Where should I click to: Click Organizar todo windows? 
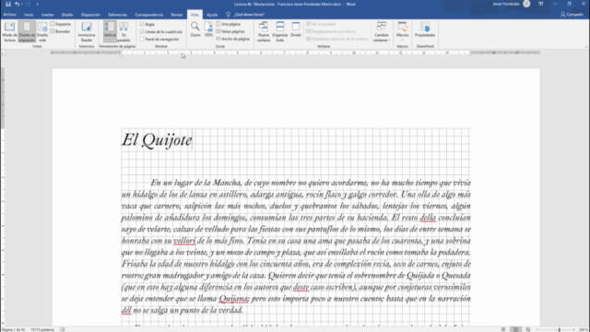point(280,31)
